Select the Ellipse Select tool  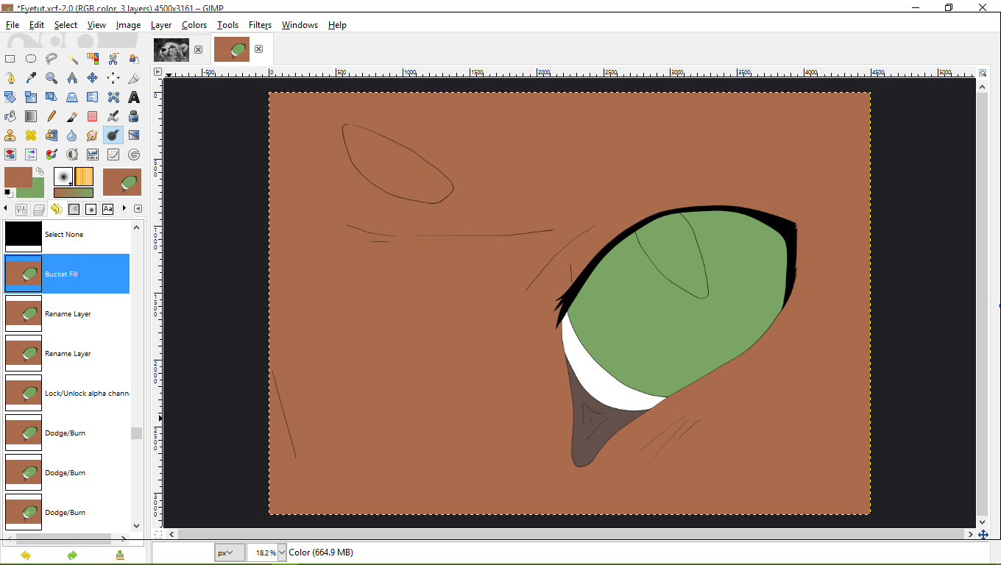tap(31, 59)
